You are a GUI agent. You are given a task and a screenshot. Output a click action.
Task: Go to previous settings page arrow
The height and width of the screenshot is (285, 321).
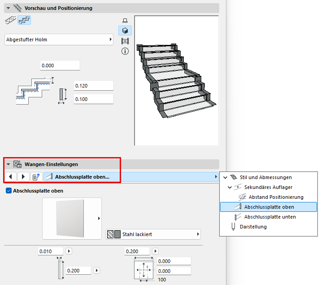pos(10,177)
